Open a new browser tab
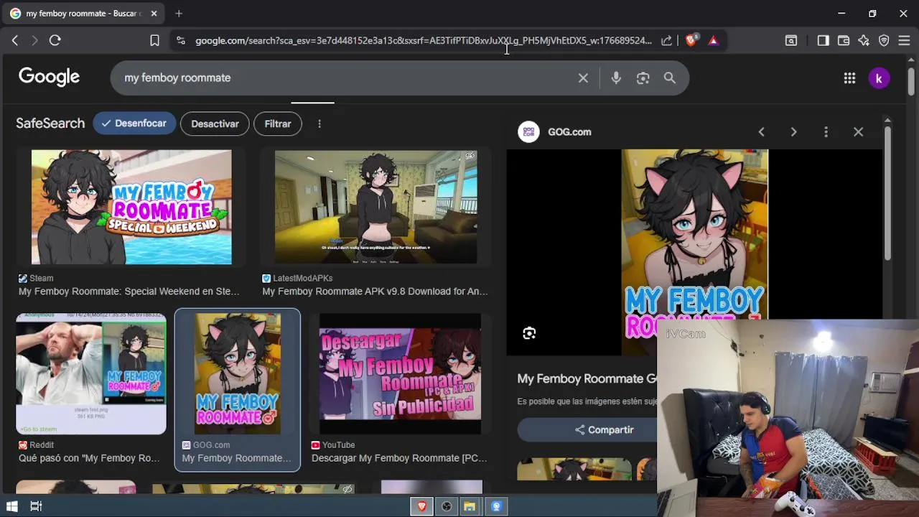This screenshot has width=919, height=517. pyautogui.click(x=179, y=13)
